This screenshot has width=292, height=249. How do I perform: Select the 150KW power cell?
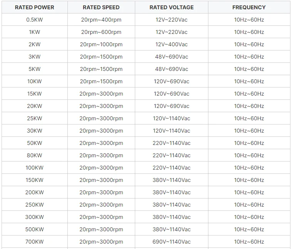35,180
